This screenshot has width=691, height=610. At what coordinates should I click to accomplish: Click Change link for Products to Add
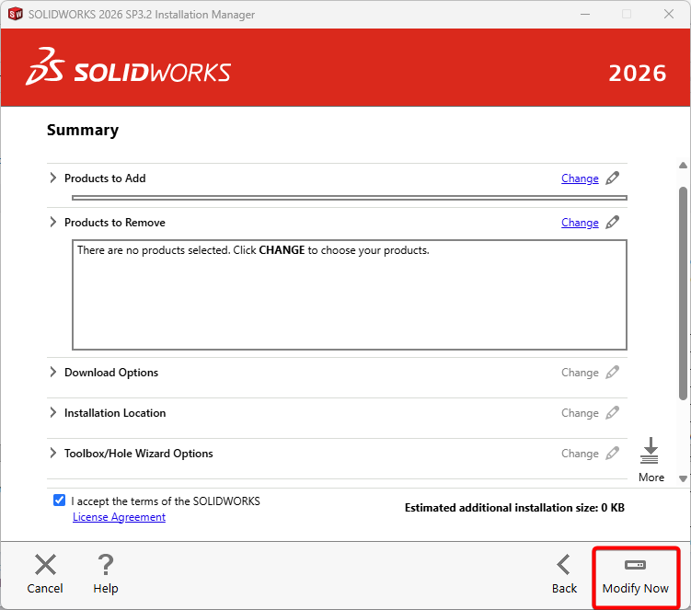click(x=580, y=178)
